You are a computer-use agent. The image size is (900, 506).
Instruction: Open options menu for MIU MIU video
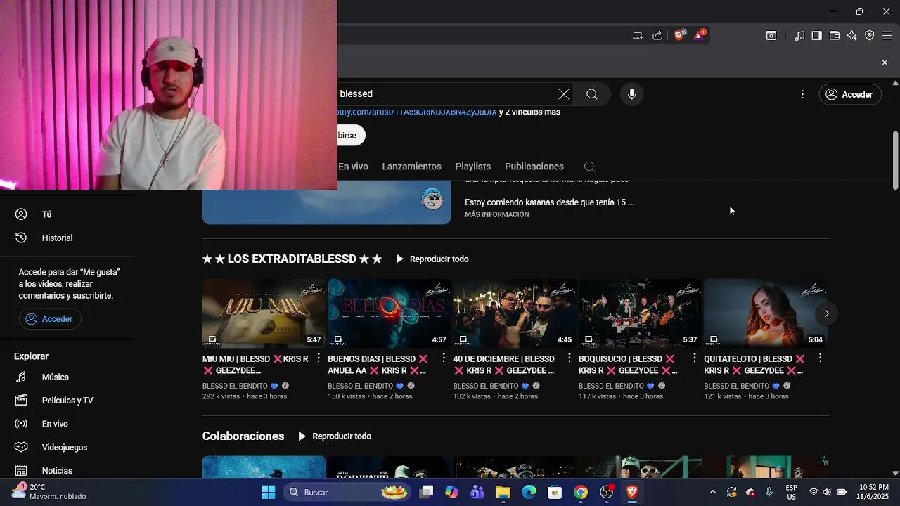click(319, 358)
